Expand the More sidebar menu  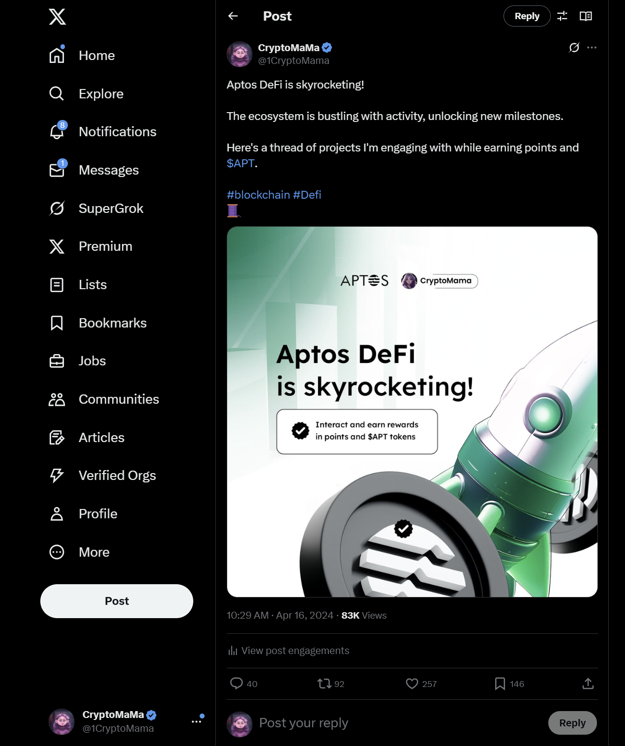(x=79, y=552)
